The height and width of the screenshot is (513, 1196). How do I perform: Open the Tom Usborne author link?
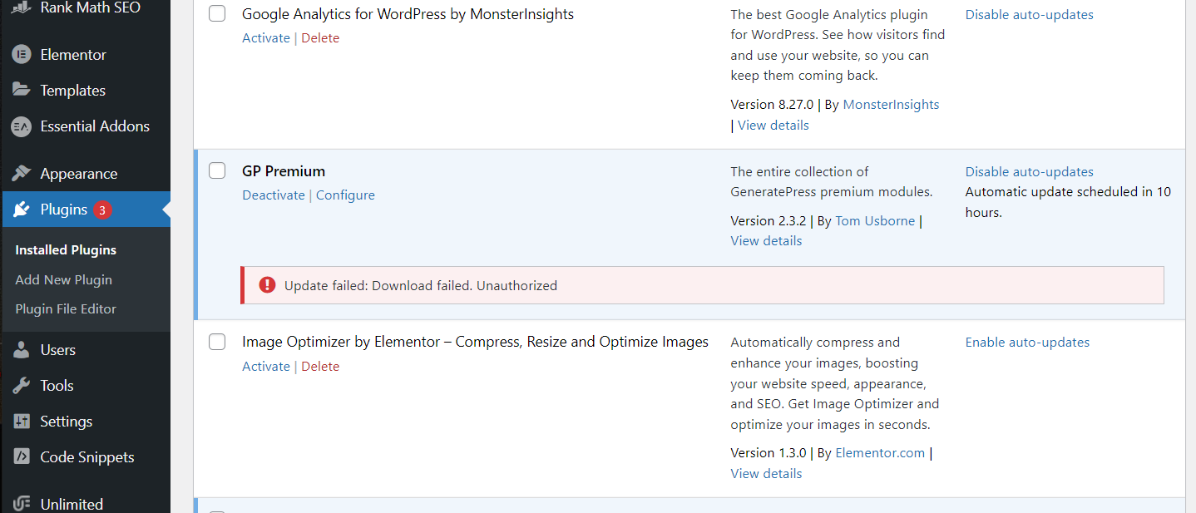(875, 221)
